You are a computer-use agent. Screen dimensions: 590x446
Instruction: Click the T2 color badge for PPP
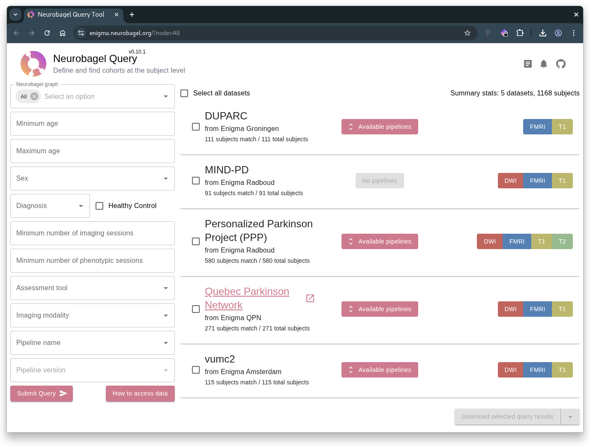coord(562,241)
